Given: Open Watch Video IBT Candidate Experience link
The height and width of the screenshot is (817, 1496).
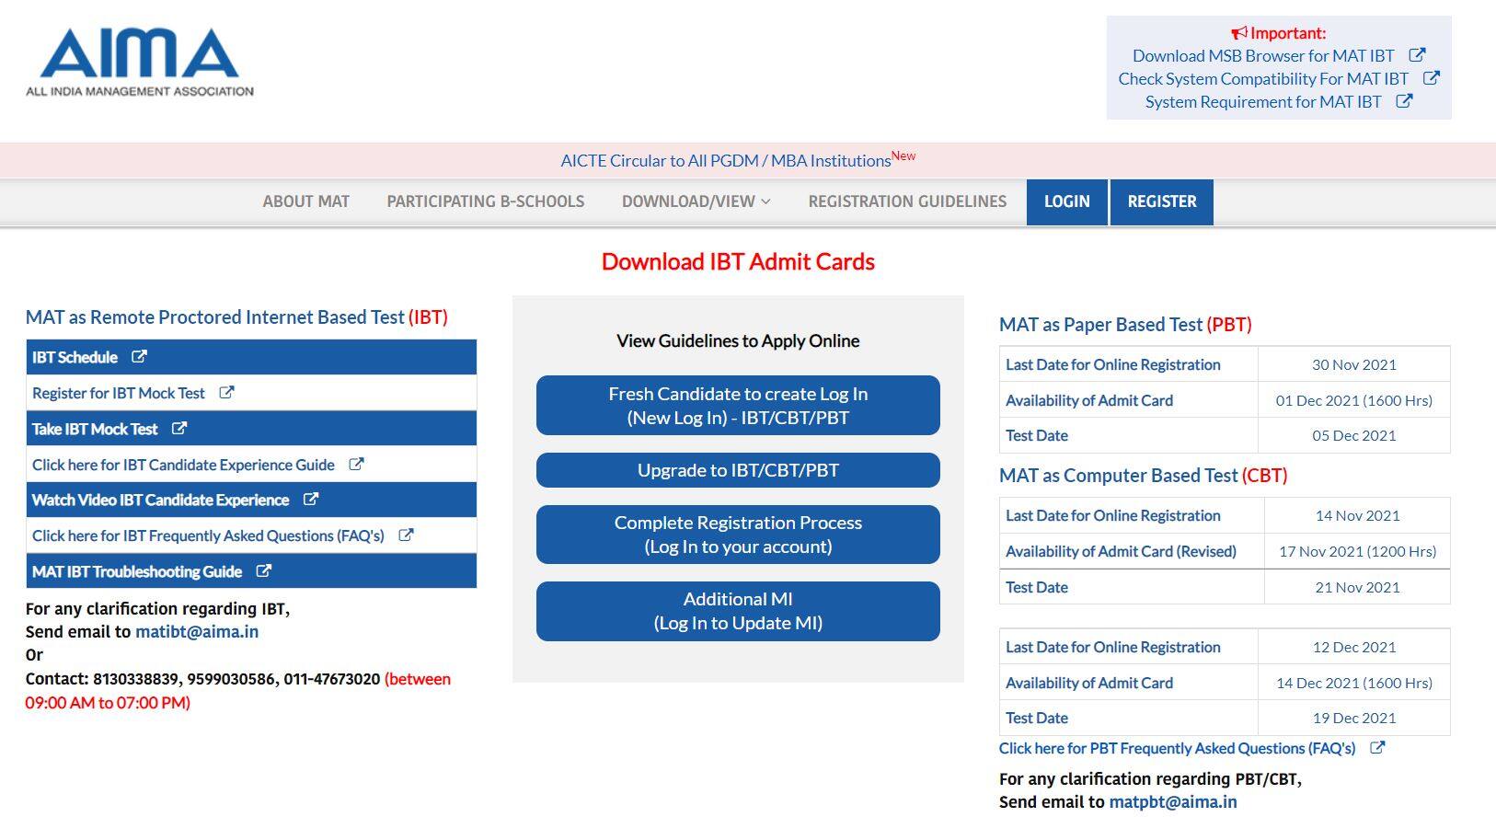Looking at the screenshot, I should (x=160, y=500).
